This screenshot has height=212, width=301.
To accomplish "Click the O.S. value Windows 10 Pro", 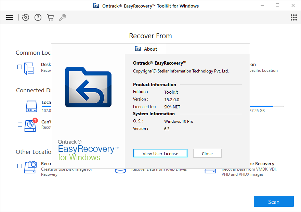I will click(x=179, y=121).
